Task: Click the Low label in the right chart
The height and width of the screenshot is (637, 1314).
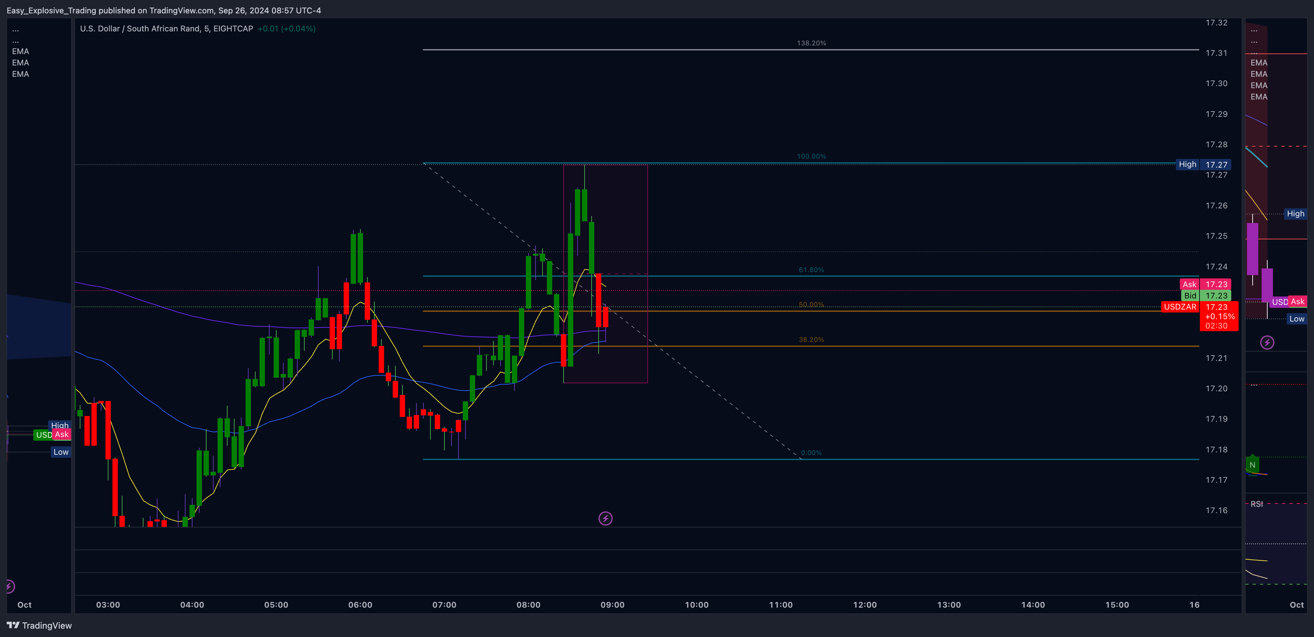Action: coord(1296,319)
